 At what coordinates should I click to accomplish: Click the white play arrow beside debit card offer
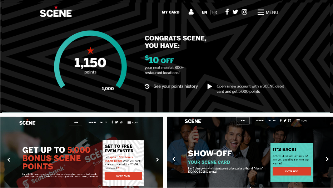click(210, 86)
